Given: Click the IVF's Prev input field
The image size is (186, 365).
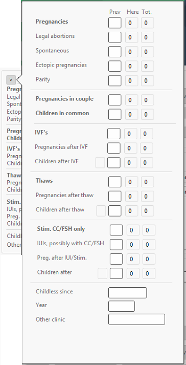Looking at the screenshot, I should (113, 134).
